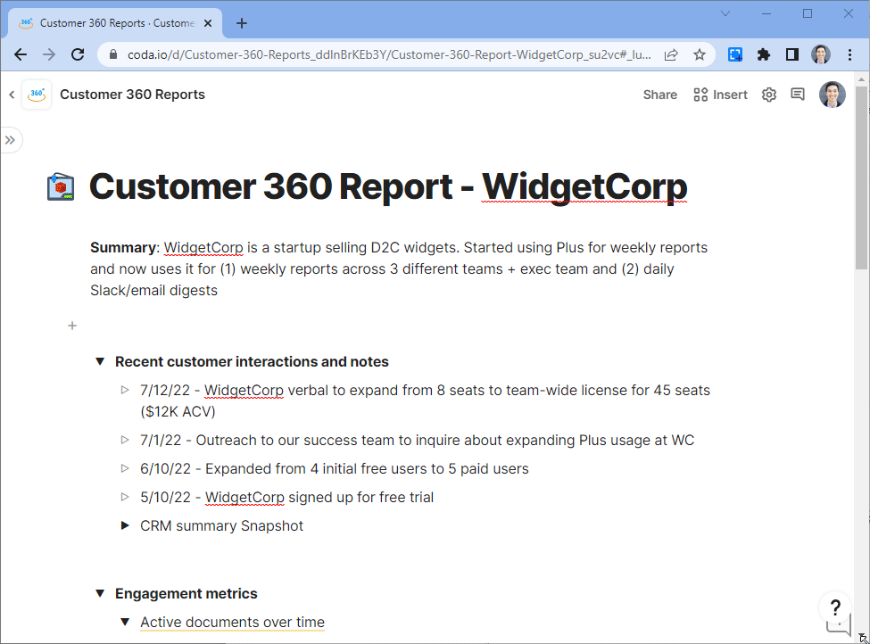Viewport: 870px width, 644px height.
Task: Click 'Recent customer interactions and notes' heading
Action: tap(252, 361)
